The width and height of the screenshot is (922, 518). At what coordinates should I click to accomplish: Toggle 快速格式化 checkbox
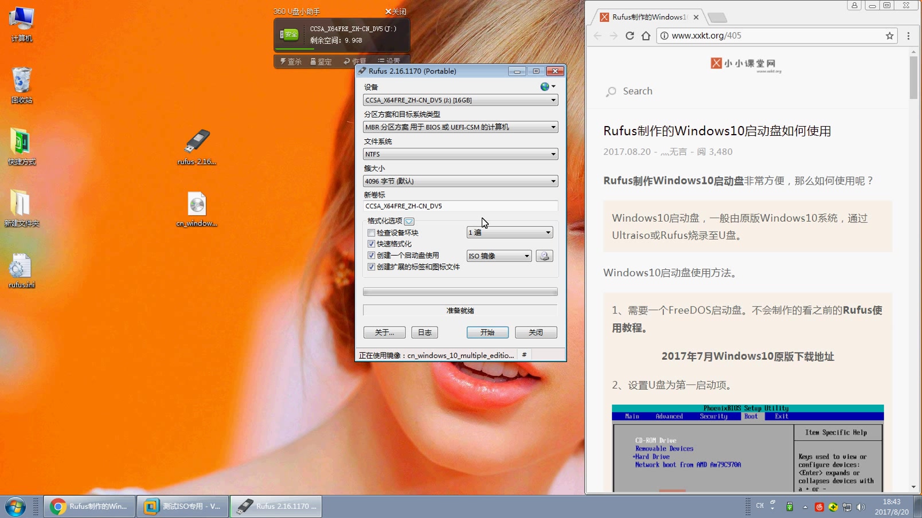(372, 244)
